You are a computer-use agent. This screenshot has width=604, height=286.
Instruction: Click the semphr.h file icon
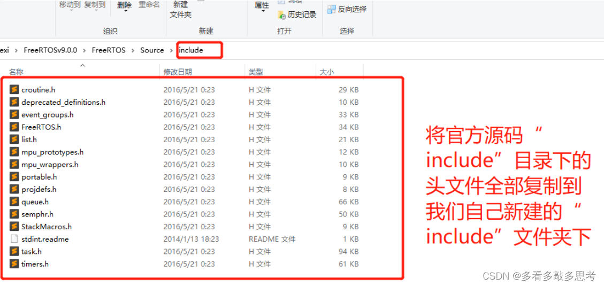coord(14,214)
